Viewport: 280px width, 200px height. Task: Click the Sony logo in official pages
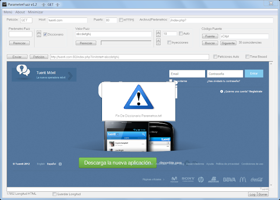click(x=188, y=179)
